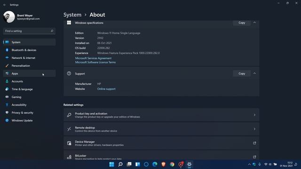Copy the Support information

point(242,74)
